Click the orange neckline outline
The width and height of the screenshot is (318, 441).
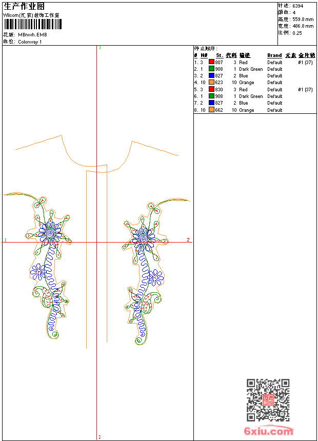pyautogui.click(x=97, y=154)
